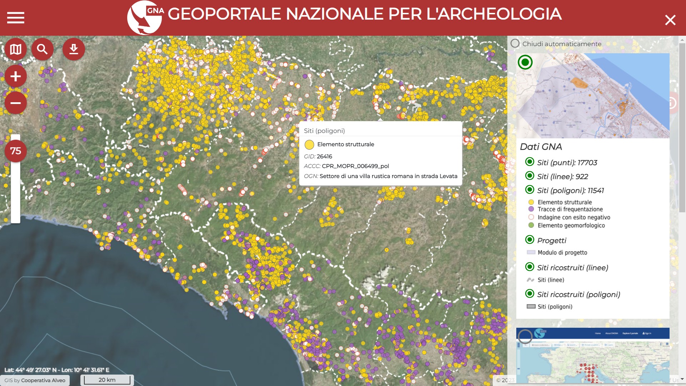Select the search magnifier tool
686x386 pixels.
pos(42,49)
